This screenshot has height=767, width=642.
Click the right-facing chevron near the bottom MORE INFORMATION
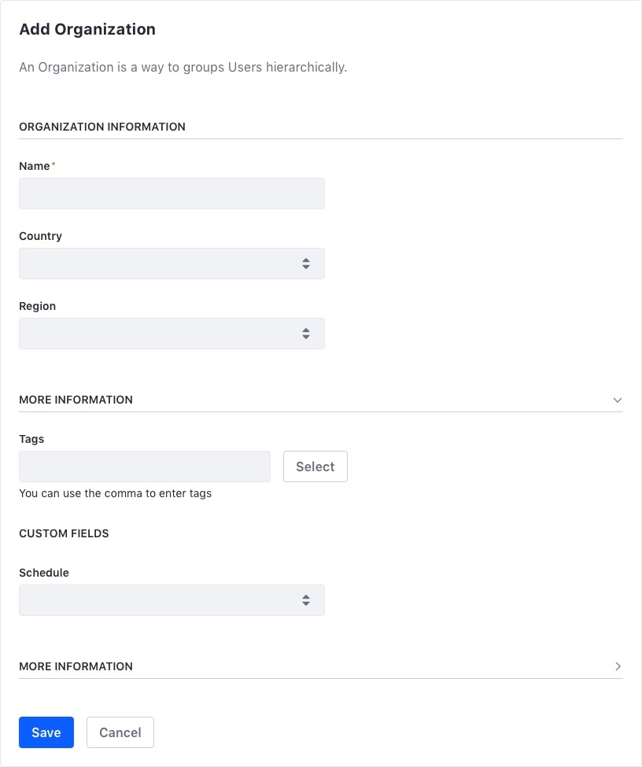tap(618, 666)
